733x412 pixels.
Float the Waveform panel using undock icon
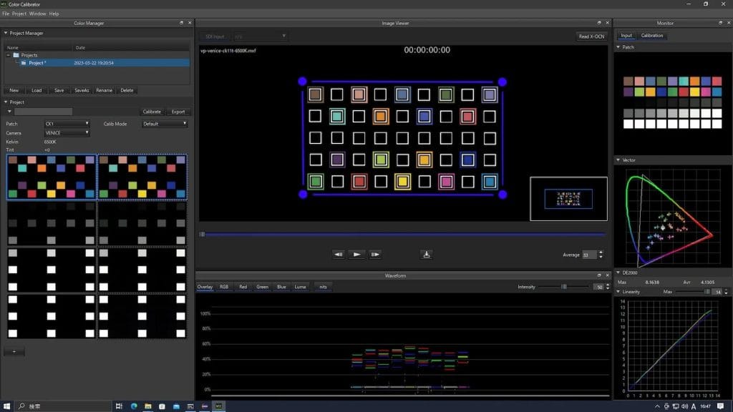[599, 275]
